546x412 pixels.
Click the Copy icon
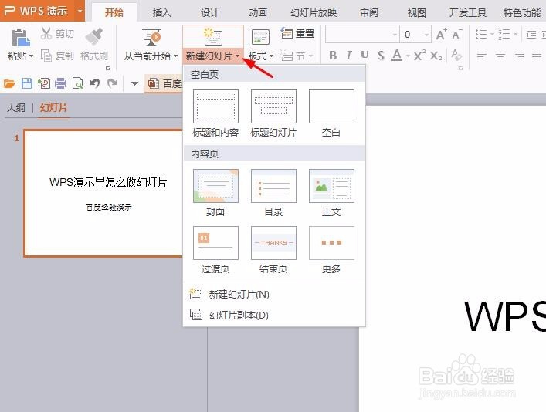point(46,56)
